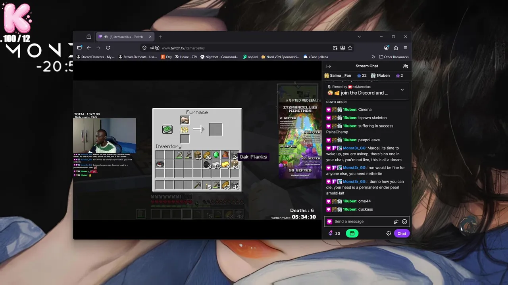
Task: Show more bookmarks overflow chevron
Action: [373, 57]
